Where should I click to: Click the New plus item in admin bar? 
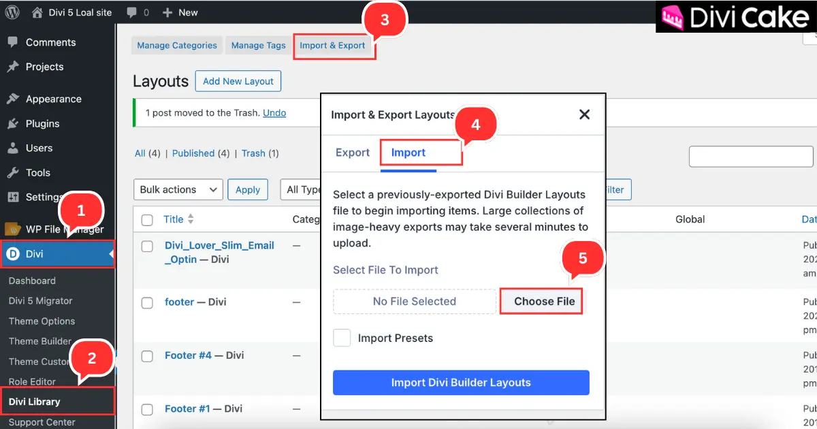coord(180,12)
